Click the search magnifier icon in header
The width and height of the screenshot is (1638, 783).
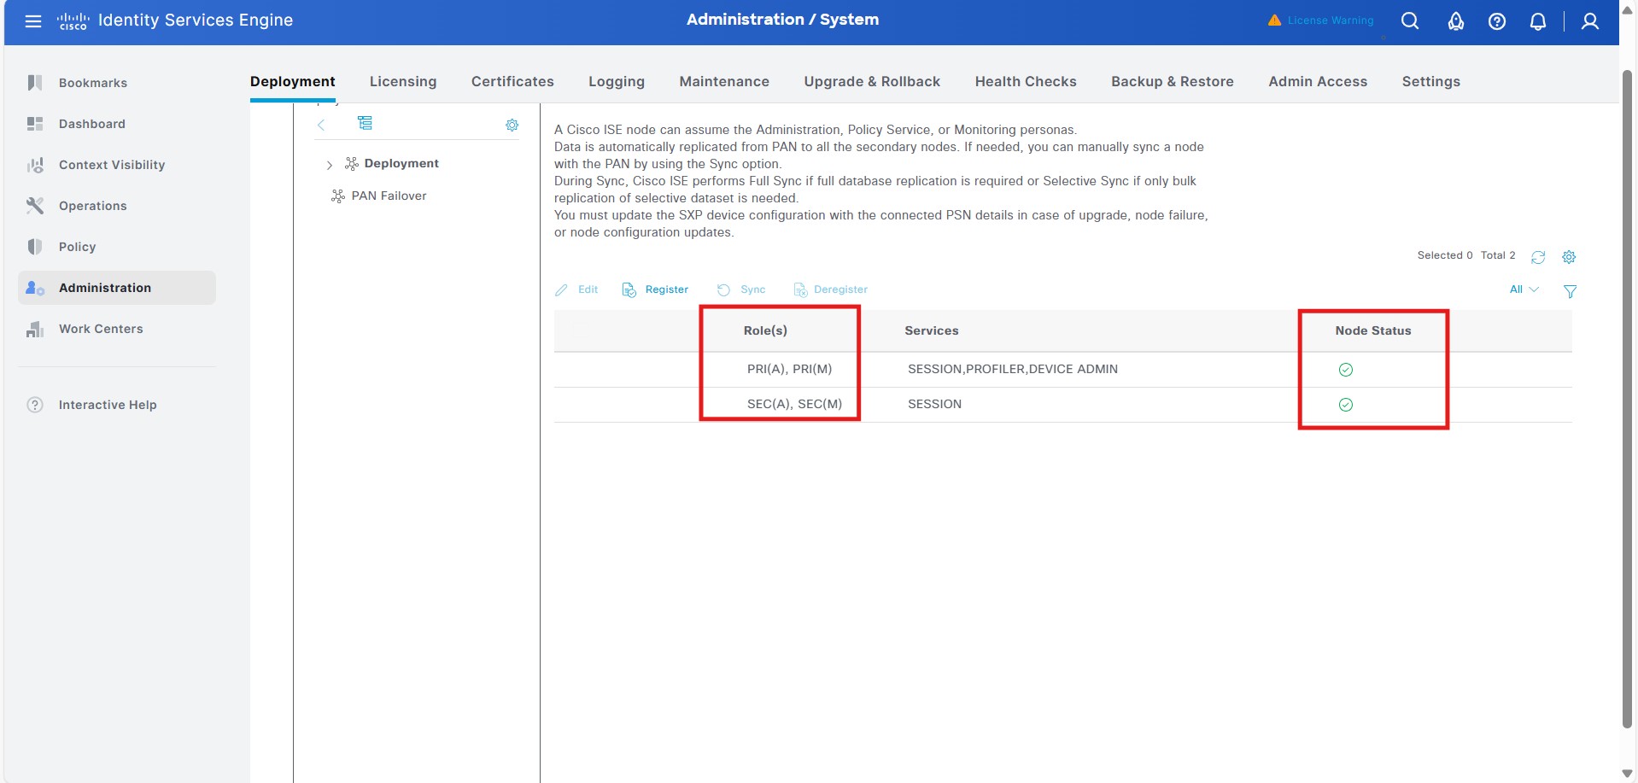point(1410,21)
